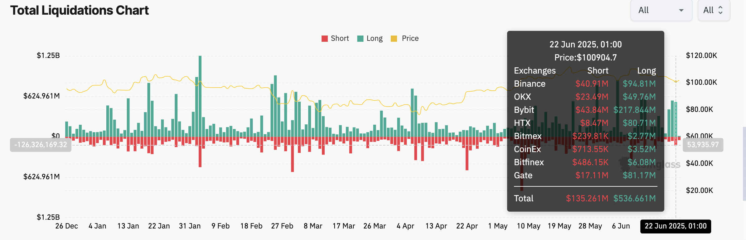
Task: Toggle the Short series using its legend label
Action: coord(340,38)
